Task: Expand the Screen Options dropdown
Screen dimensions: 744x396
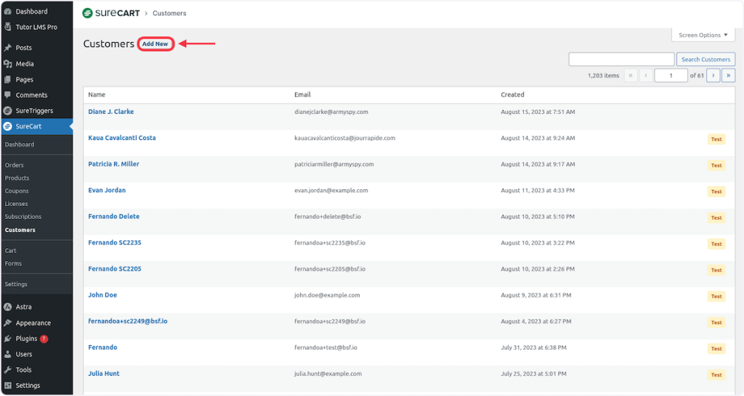Action: tap(703, 35)
